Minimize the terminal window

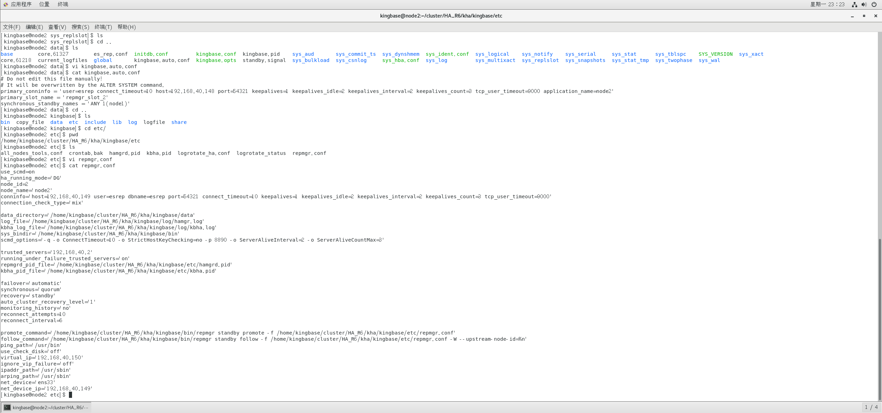[x=852, y=16]
